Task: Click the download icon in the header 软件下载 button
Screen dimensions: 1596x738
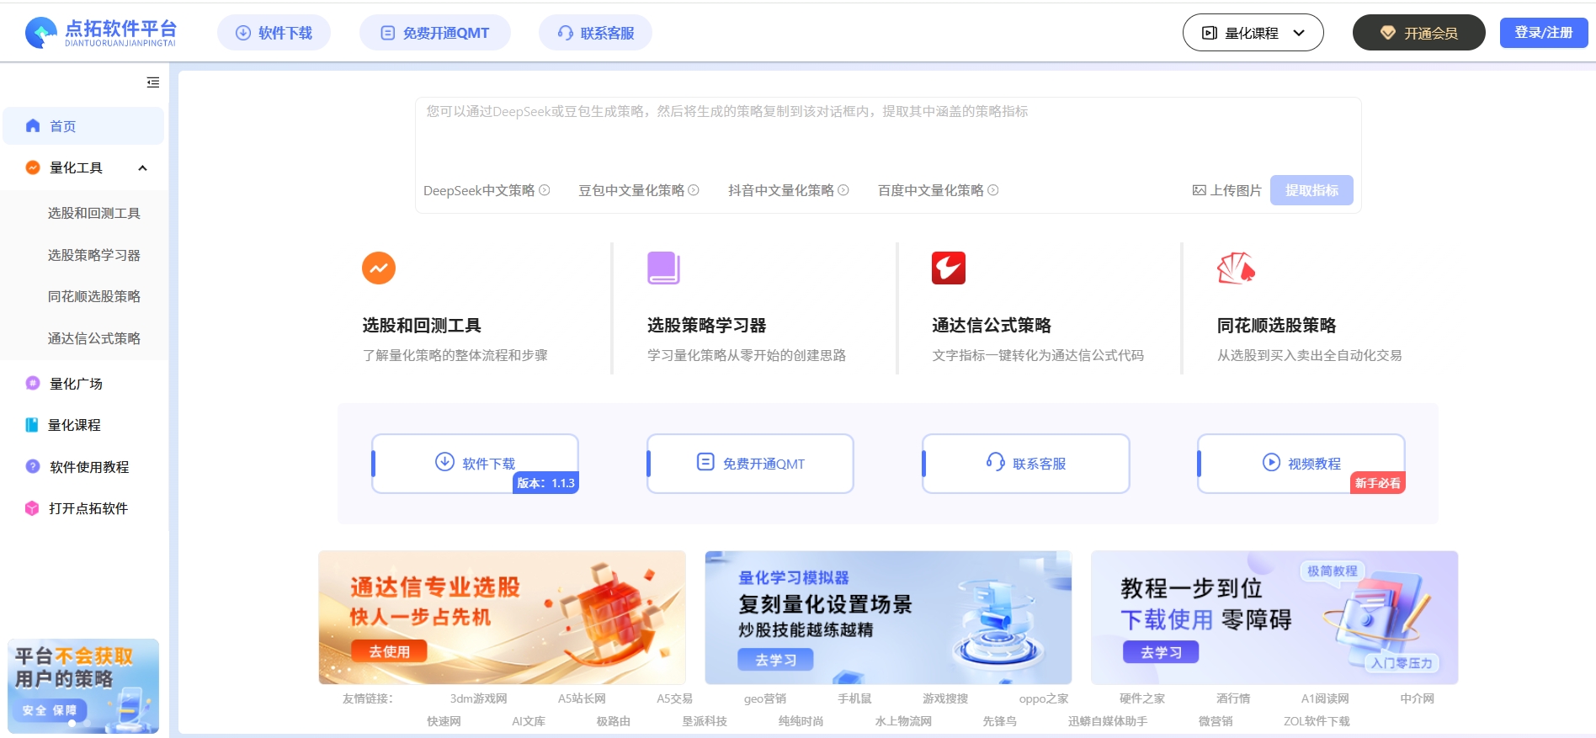Action: tap(243, 33)
